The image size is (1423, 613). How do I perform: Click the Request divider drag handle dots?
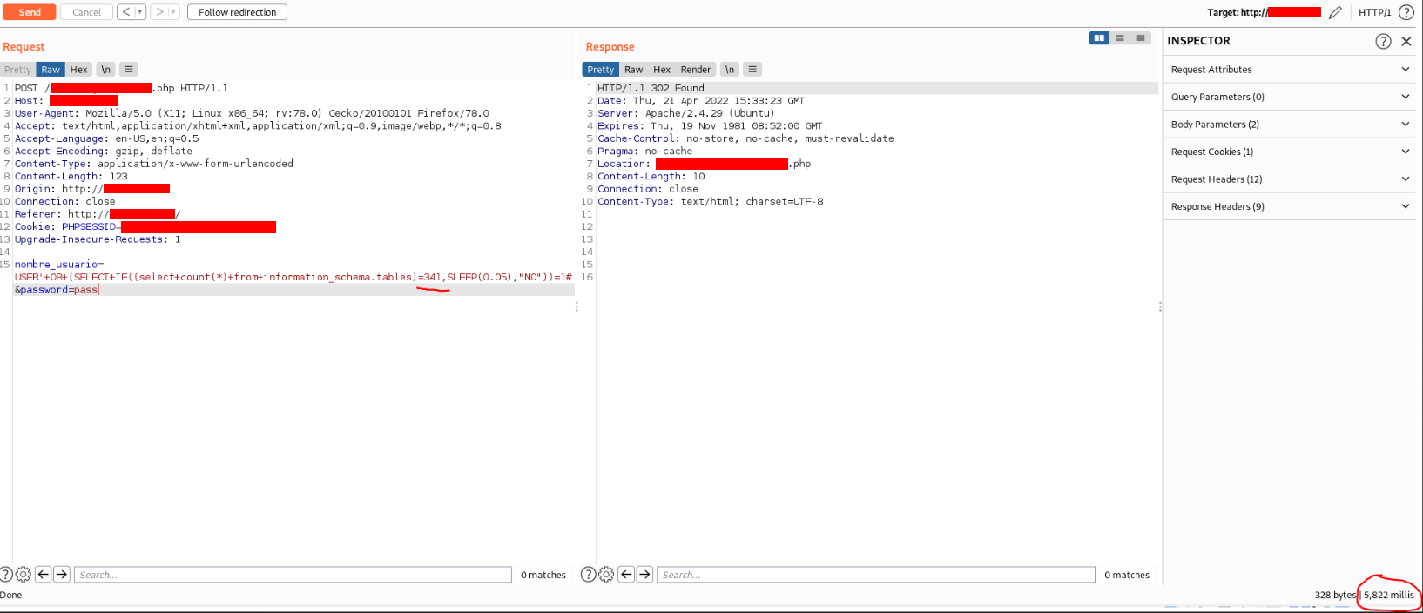(x=577, y=307)
